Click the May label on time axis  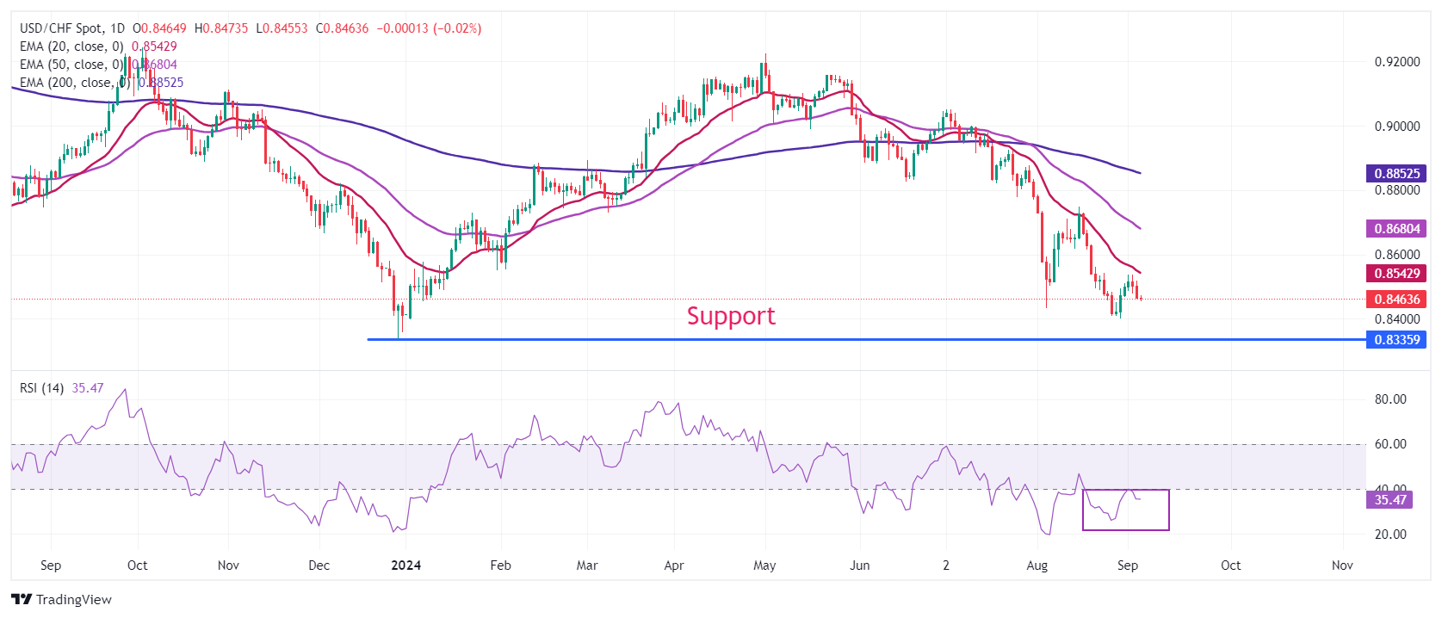pos(764,565)
